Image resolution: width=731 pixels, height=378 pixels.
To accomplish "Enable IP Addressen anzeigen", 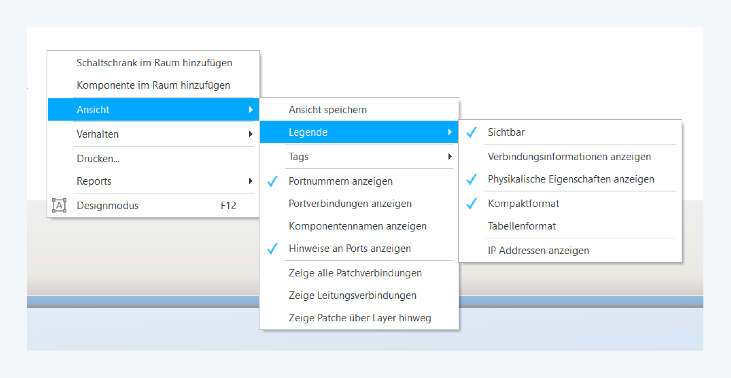I will (x=538, y=250).
